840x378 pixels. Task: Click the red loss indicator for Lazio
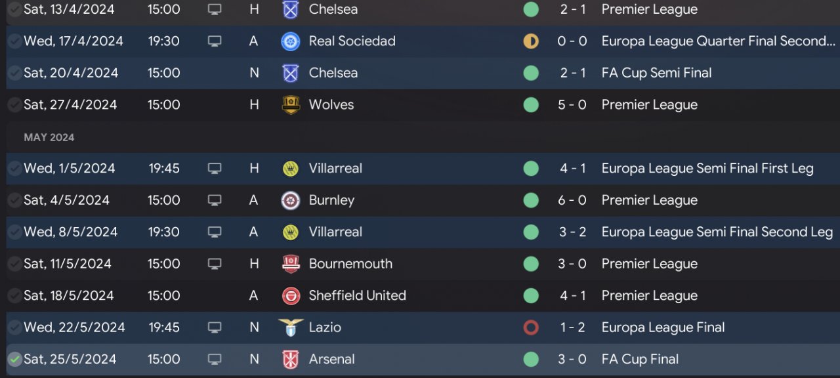[x=531, y=327]
